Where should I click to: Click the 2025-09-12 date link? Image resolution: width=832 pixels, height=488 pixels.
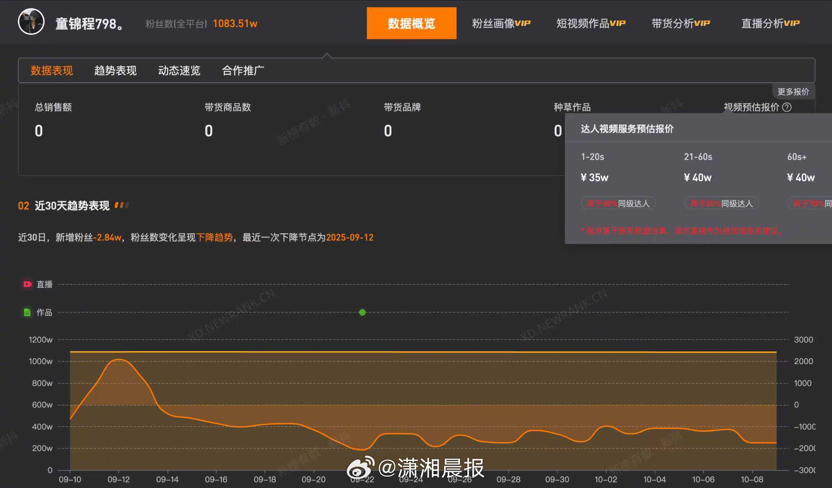[x=349, y=238]
